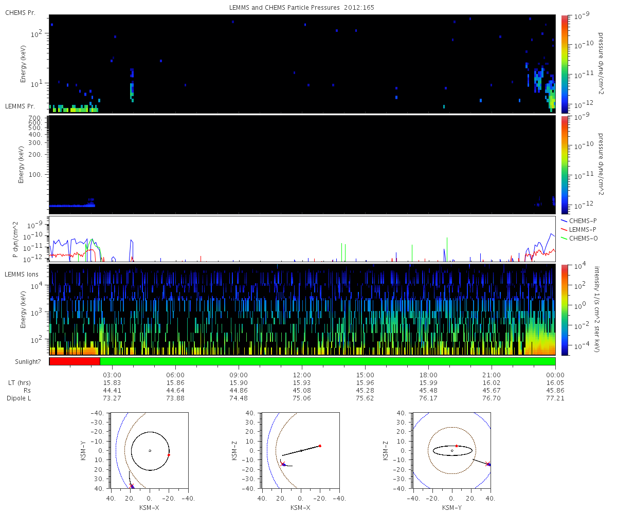Click the KSM-Y vs KSM-Z orbit plot
The image size is (617, 514).
(452, 451)
